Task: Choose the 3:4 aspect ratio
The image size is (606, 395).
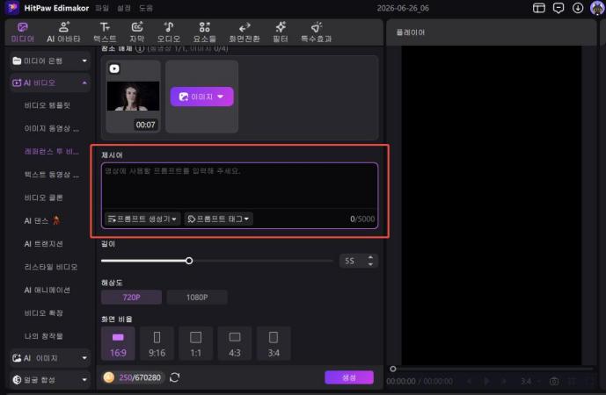Action: tap(274, 344)
